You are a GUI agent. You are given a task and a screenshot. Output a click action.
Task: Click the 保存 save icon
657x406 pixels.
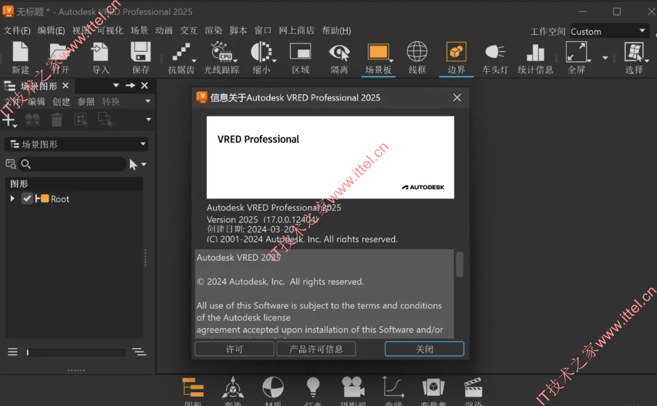pyautogui.click(x=140, y=52)
